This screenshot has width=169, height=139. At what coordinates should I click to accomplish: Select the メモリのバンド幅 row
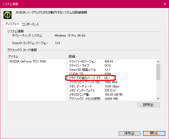[x=112, y=94]
